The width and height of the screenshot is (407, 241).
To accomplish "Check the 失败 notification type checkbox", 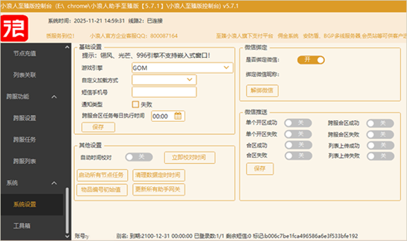I will [135, 104].
